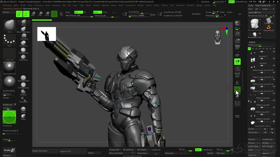
Task: Click the BPR render sphere icon
Action: (237, 23)
